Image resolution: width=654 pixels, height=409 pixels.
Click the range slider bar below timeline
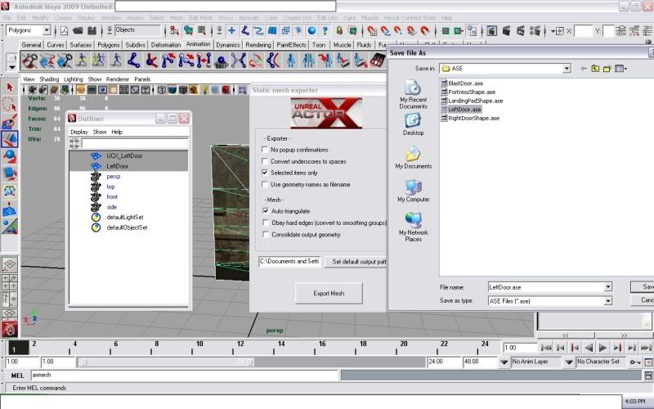167,362
